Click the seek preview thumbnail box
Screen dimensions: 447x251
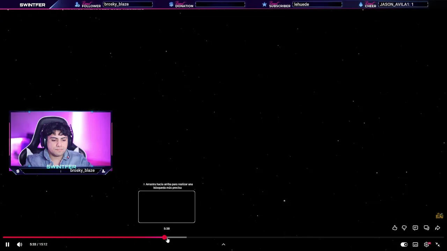167,207
